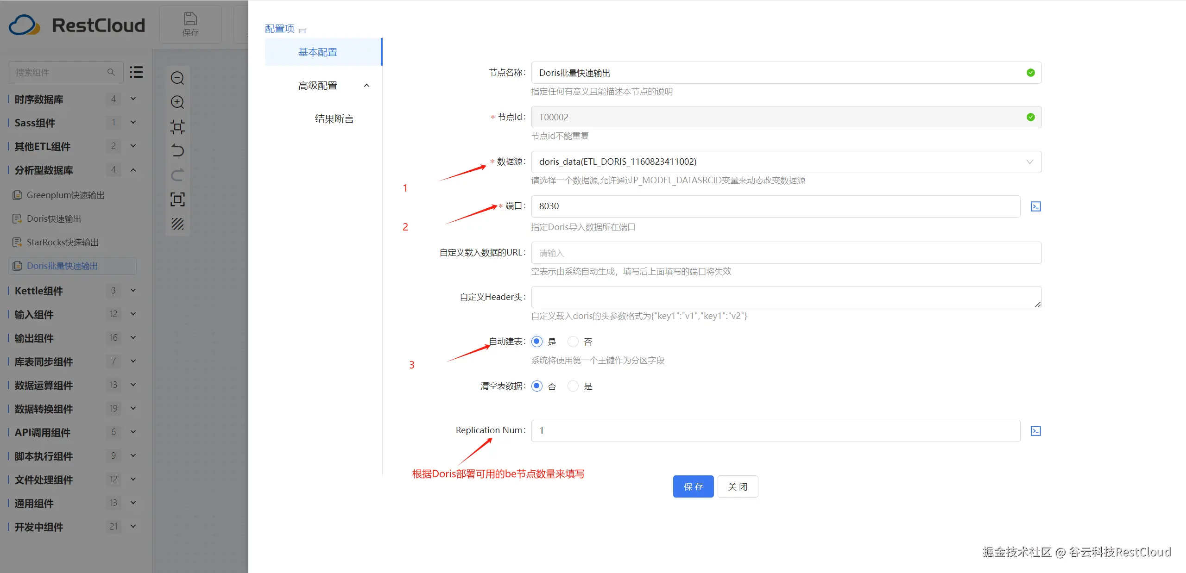Image resolution: width=1186 pixels, height=573 pixels.
Task: Expand the 输入组件 category
Action: pos(133,314)
